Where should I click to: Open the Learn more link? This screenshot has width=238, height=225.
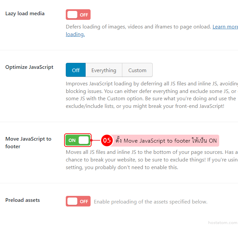click(225, 27)
